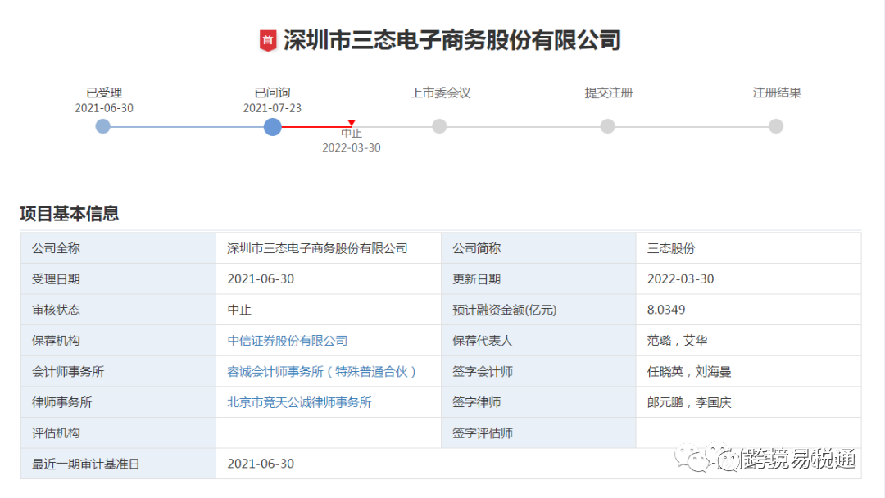Click the 受理日期 value 2021-06-30
Image resolution: width=885 pixels, height=498 pixels.
tap(261, 279)
